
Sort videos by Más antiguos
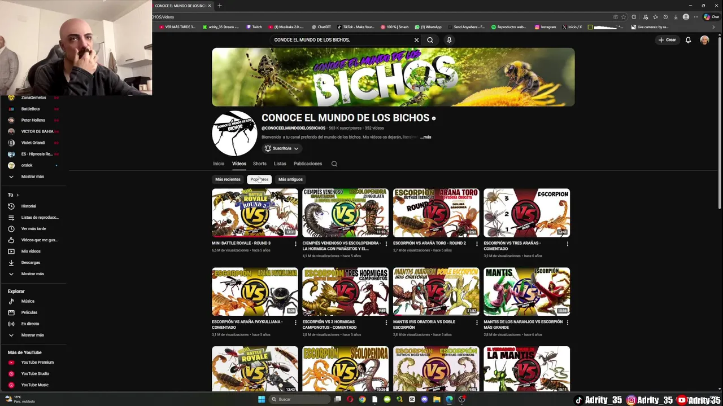[290, 179]
